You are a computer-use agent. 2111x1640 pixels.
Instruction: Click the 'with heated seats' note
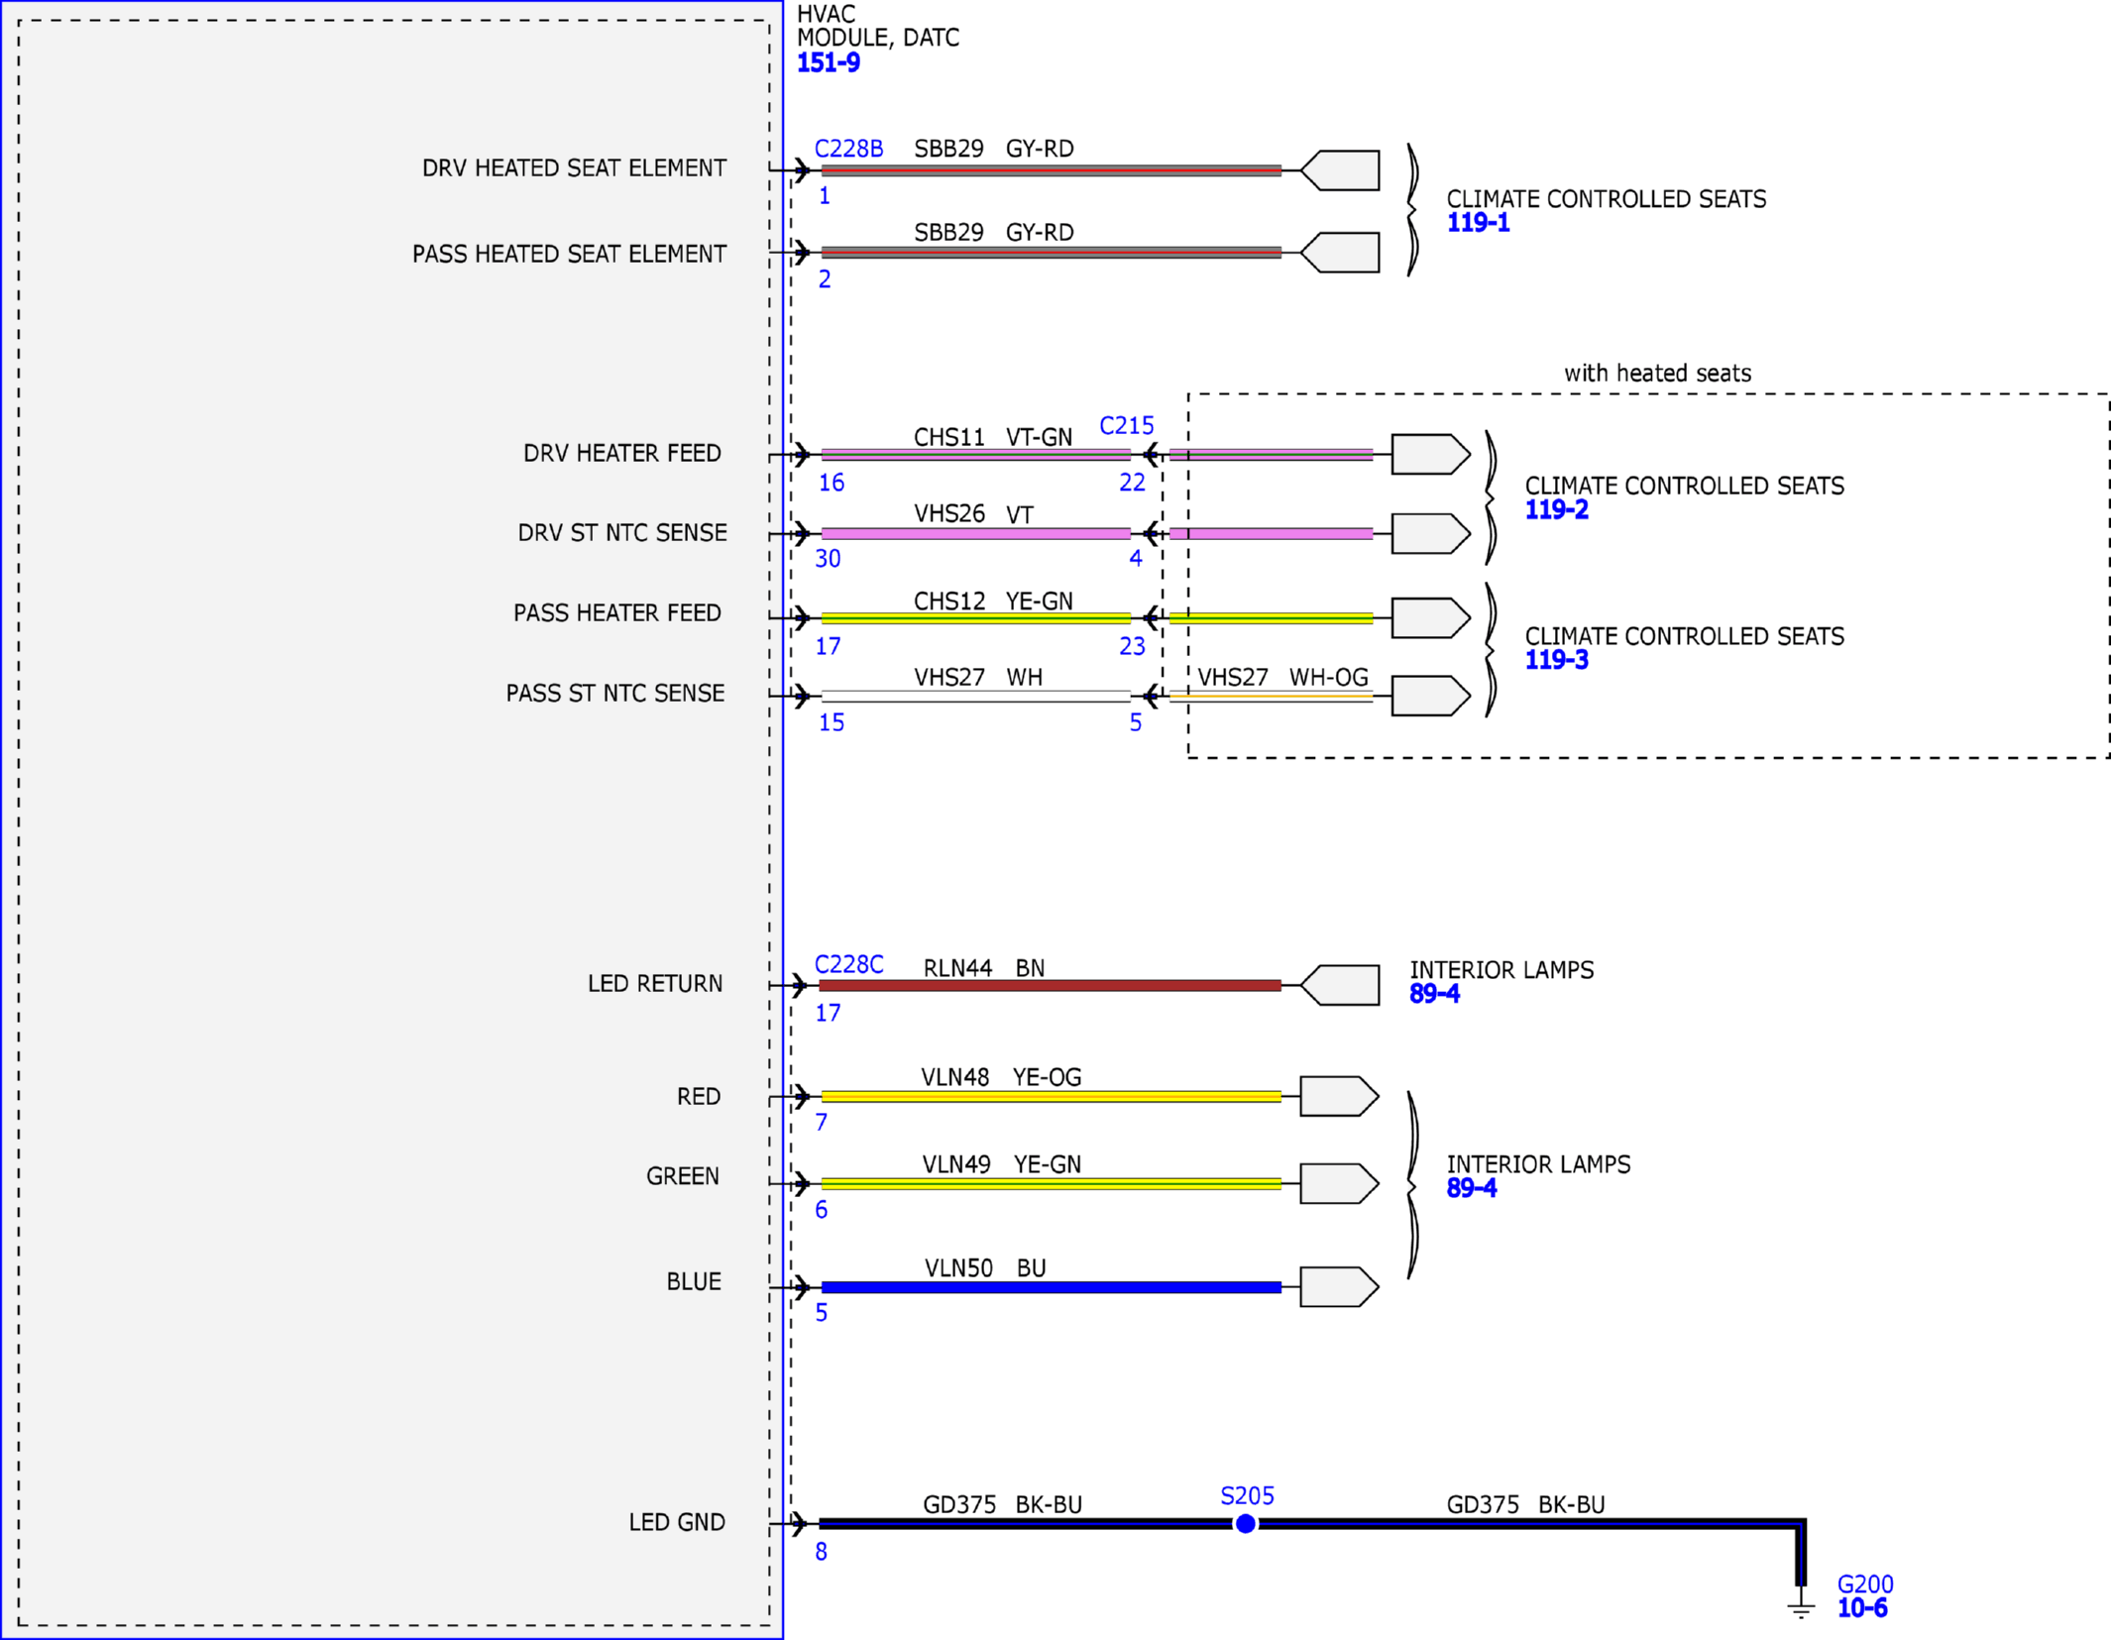pyautogui.click(x=1657, y=374)
